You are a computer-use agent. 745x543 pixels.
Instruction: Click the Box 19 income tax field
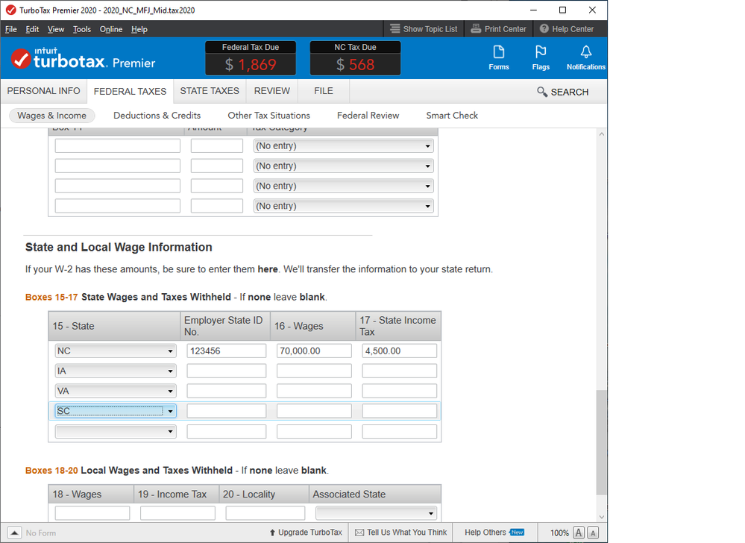tap(177, 513)
